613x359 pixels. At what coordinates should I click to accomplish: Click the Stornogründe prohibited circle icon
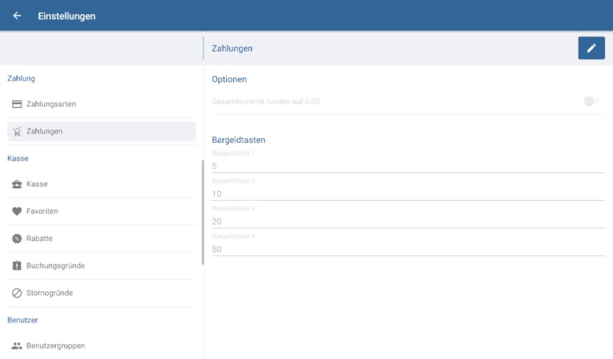(17, 293)
